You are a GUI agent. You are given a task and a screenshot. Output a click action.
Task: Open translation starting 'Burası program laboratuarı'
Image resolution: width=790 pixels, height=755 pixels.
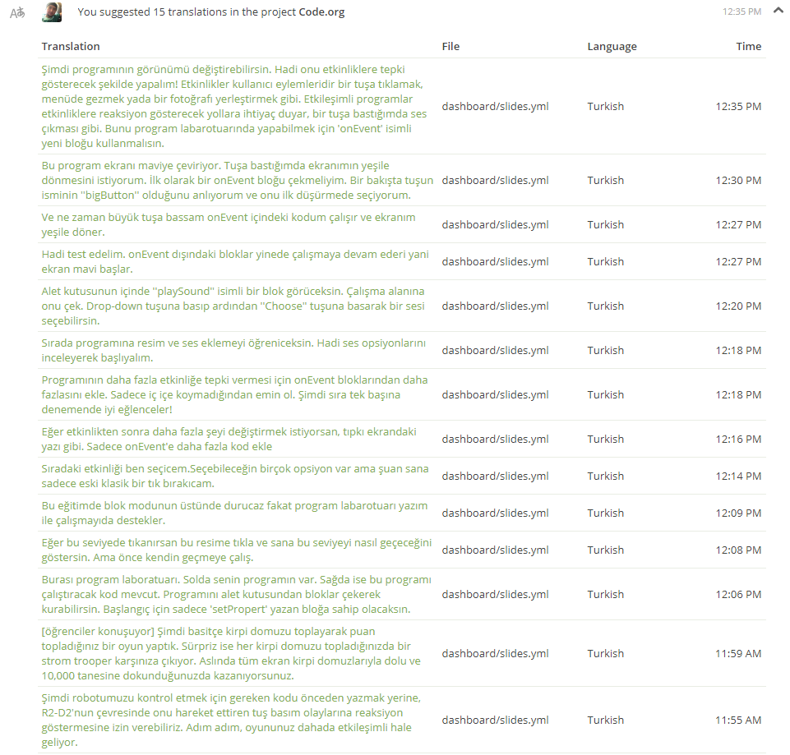pos(236,594)
